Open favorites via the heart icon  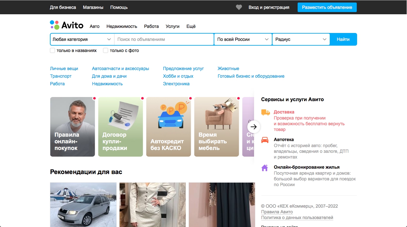coord(239,7)
